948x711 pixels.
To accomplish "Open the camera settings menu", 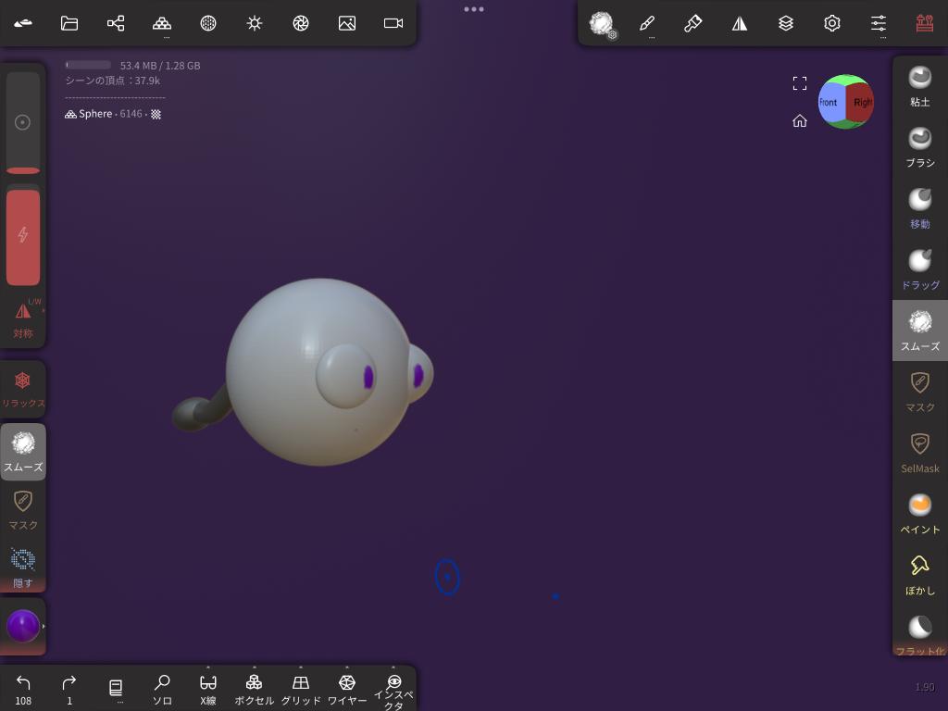I will coord(393,23).
